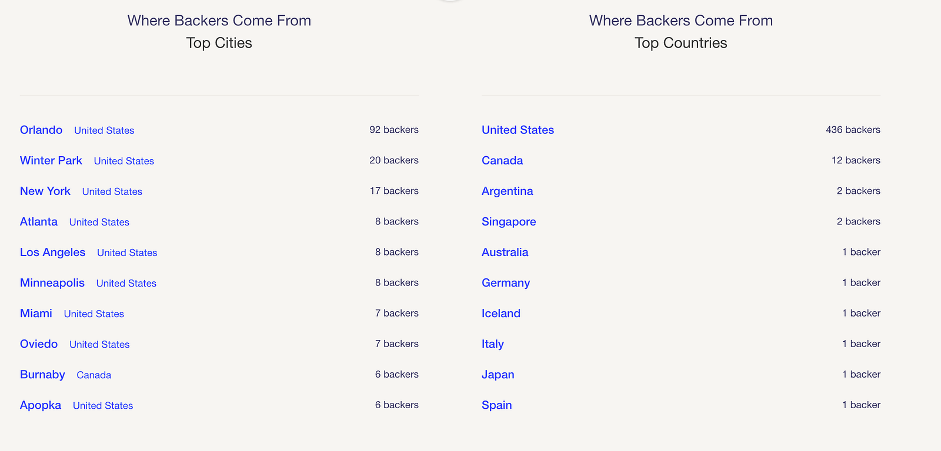Open the Atlanta city link
Screen dimensions: 941x451
coord(39,221)
